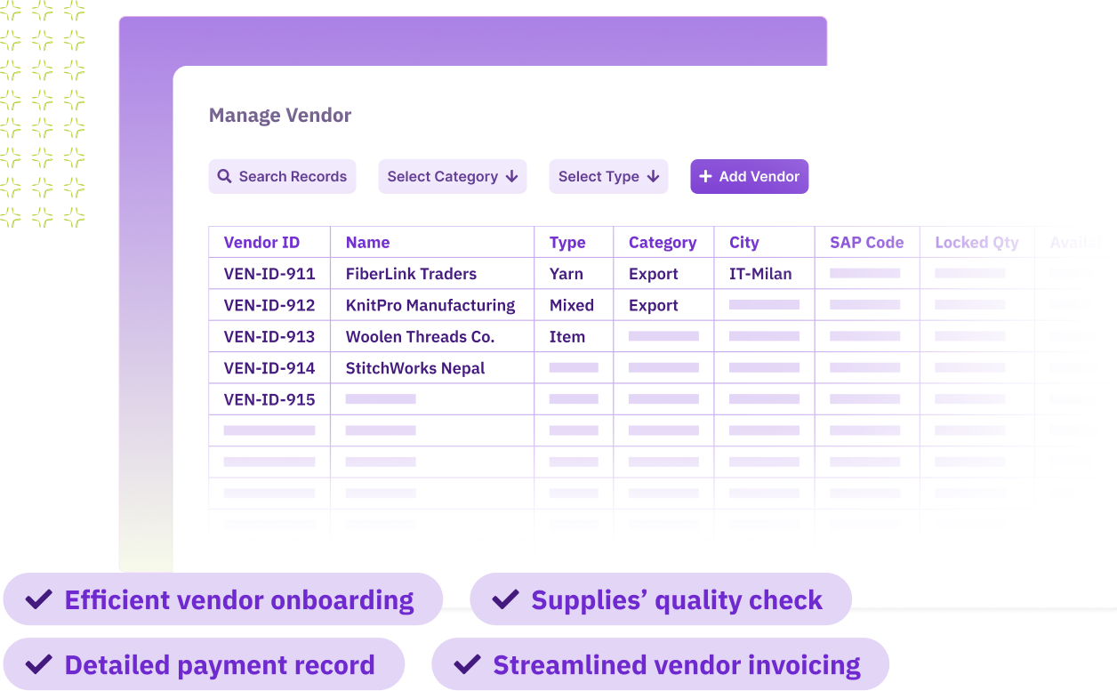Click checkmark beside Streamlined vendor invoicing
This screenshot has height=691, width=1117.
(x=467, y=664)
